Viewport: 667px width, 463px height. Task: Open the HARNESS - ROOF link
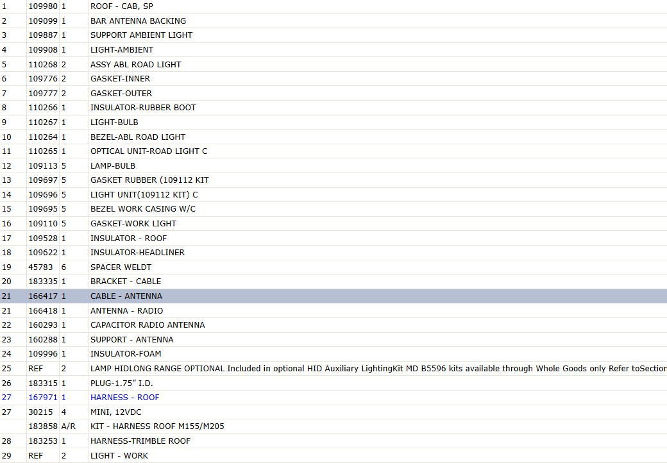point(124,398)
